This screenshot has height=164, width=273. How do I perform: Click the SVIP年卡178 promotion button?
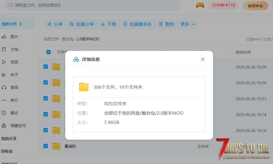(223, 5)
